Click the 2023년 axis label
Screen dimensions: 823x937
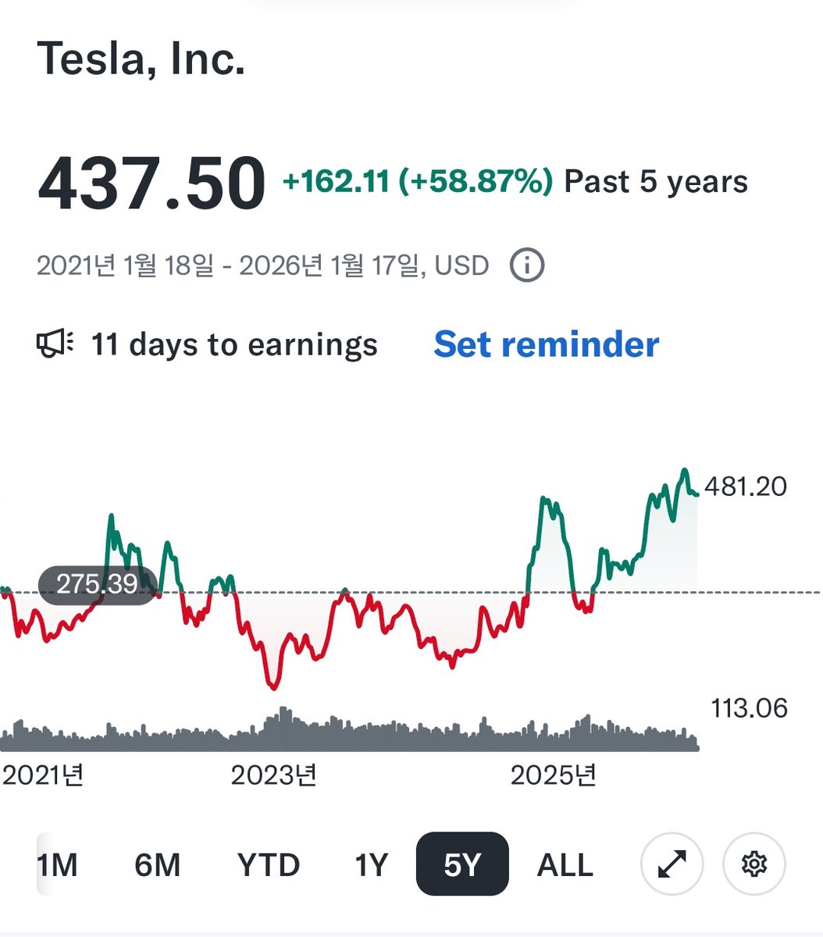coord(274,775)
